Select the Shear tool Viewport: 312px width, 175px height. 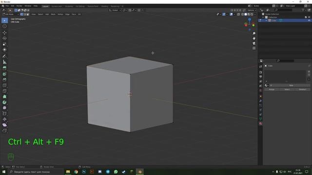point(4,125)
